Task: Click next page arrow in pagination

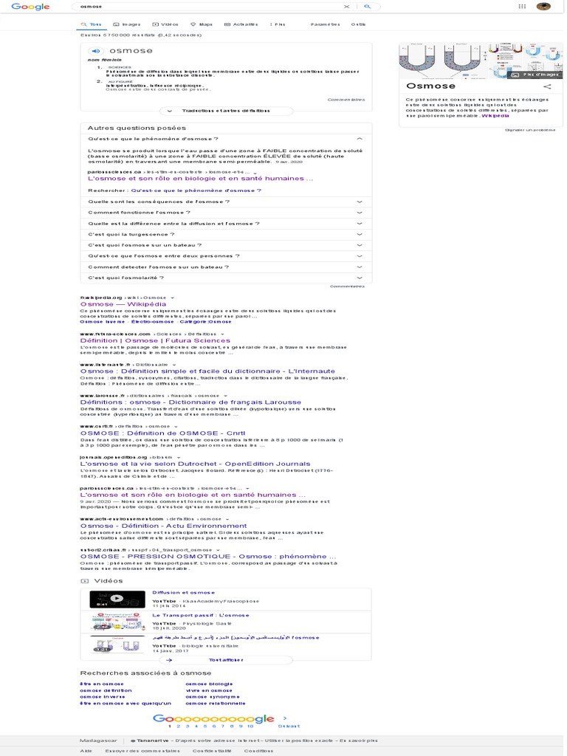Action: pos(284,718)
